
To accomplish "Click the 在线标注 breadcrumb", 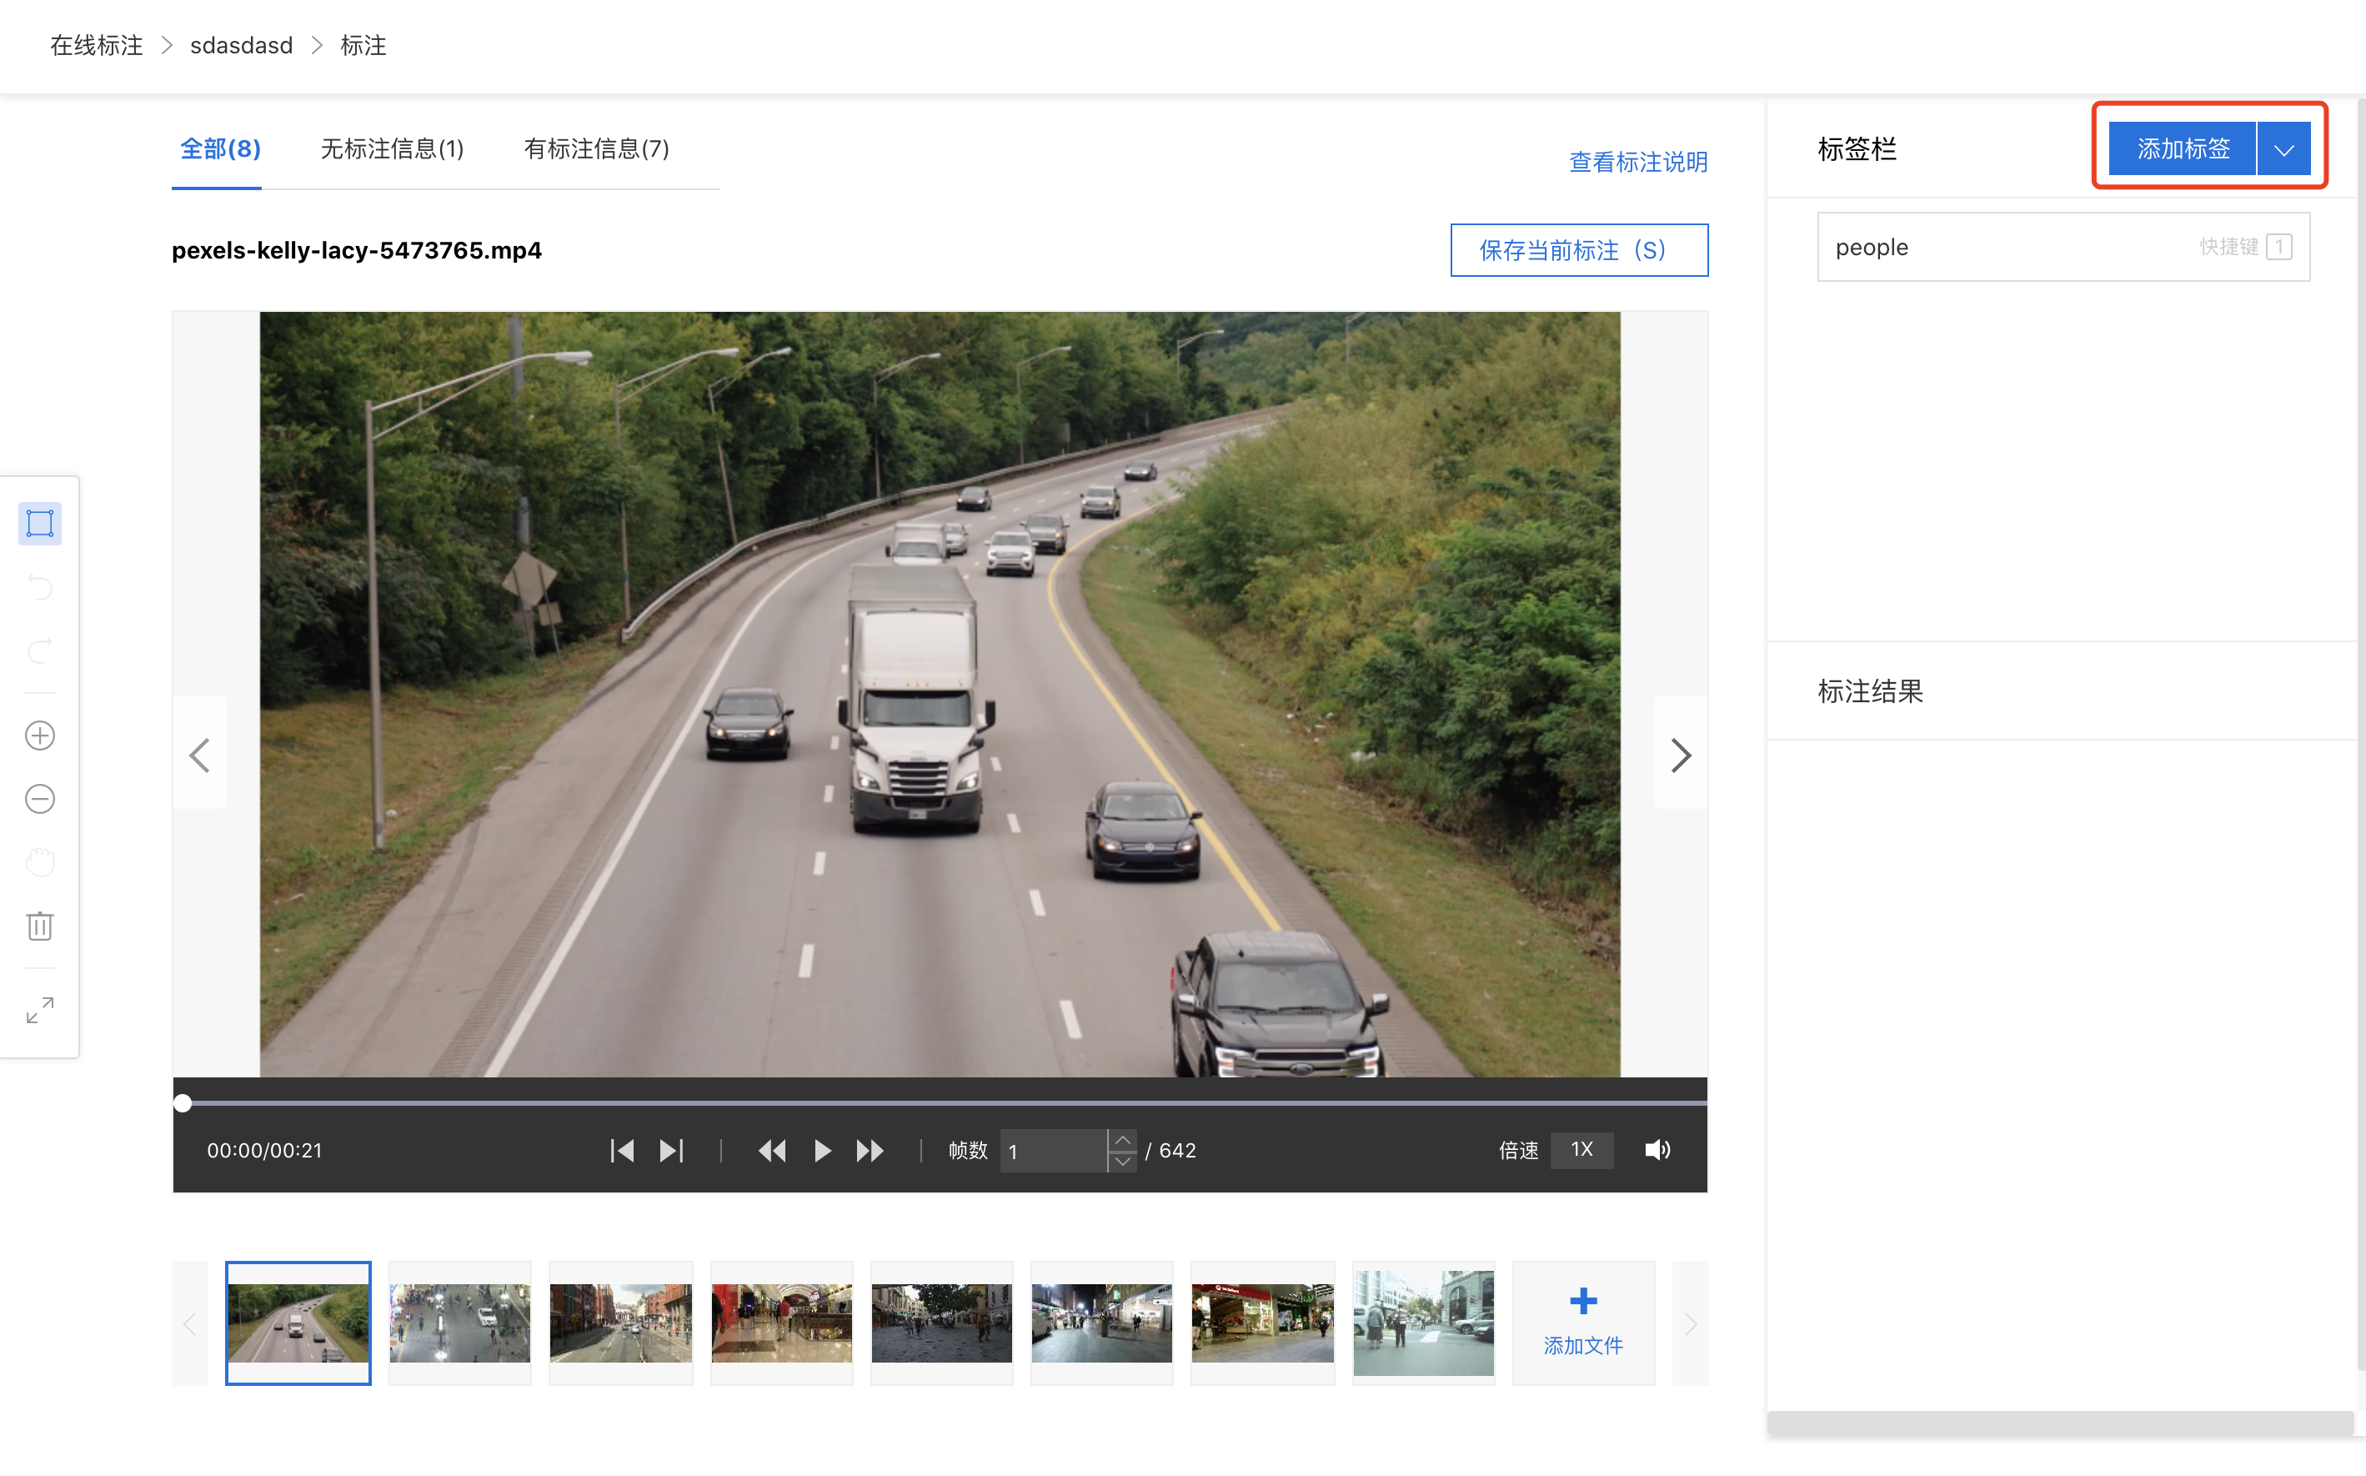I will point(97,46).
